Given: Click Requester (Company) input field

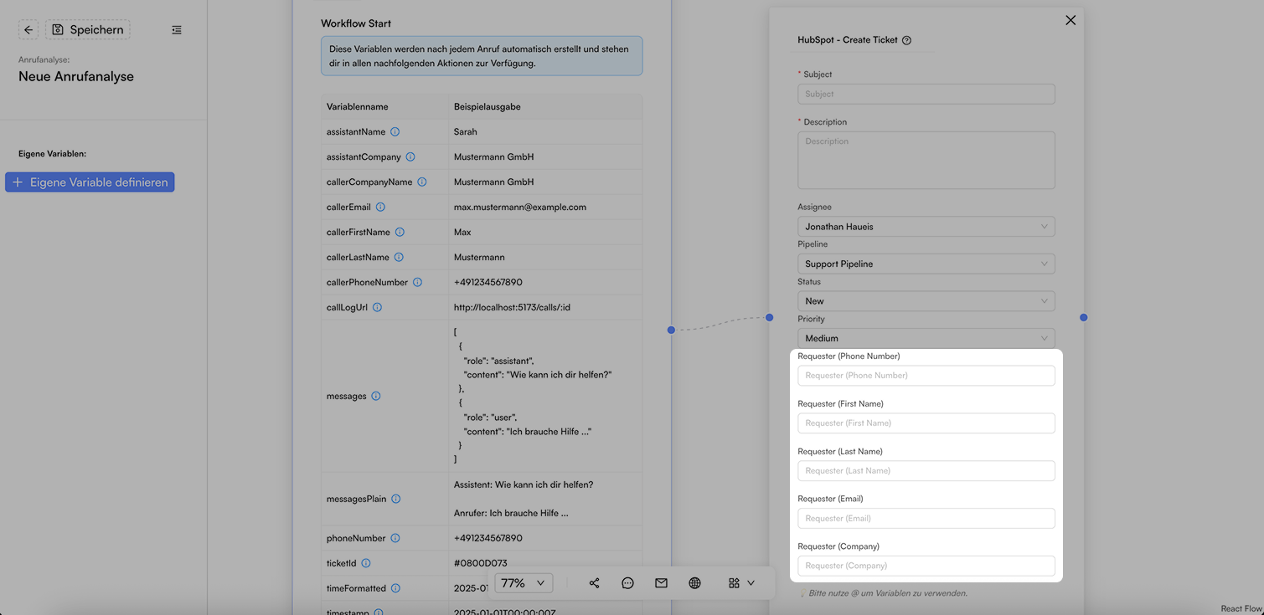Looking at the screenshot, I should click(926, 566).
